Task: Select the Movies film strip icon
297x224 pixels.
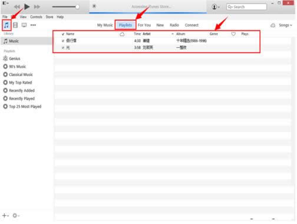Action: point(15,25)
